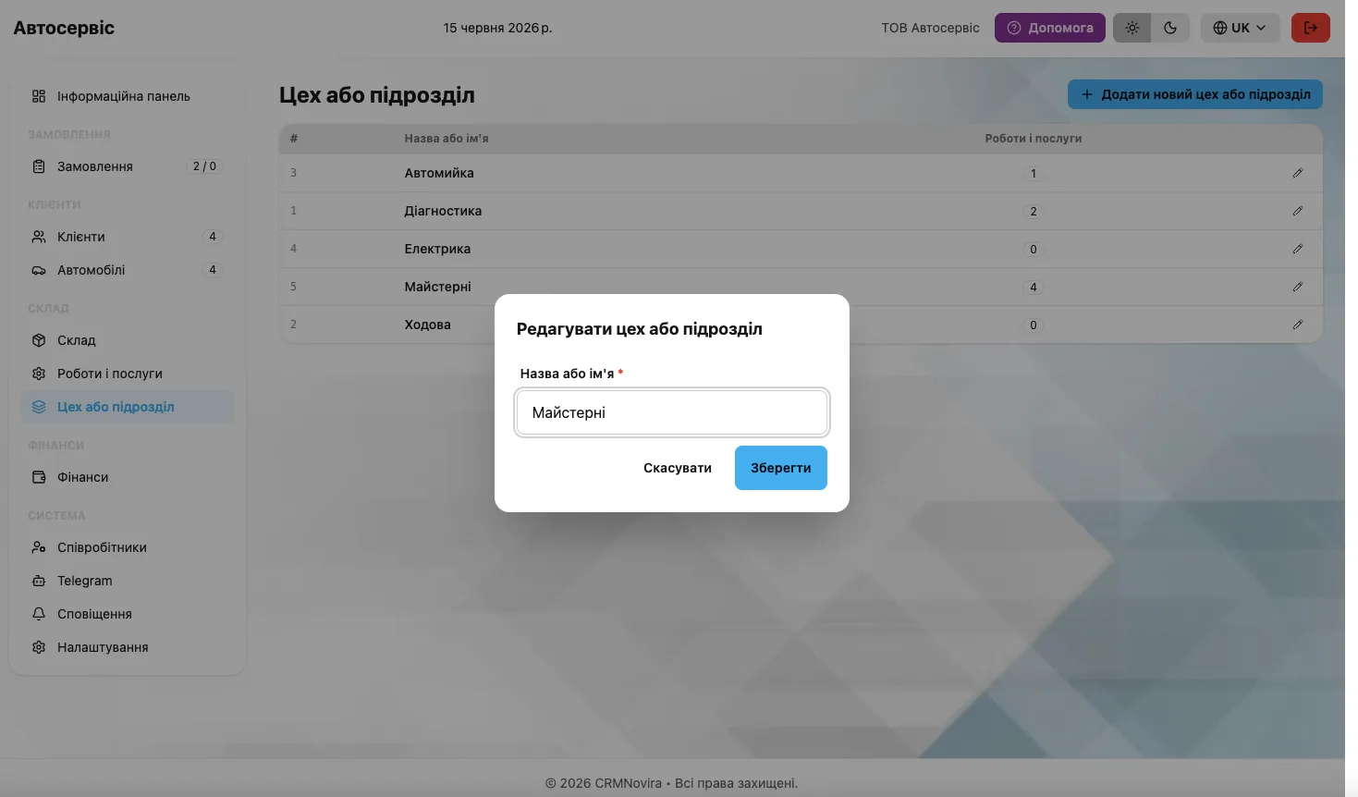Click the Назва або ім'я column header
Screen dimensions: 1358x797
click(x=447, y=139)
